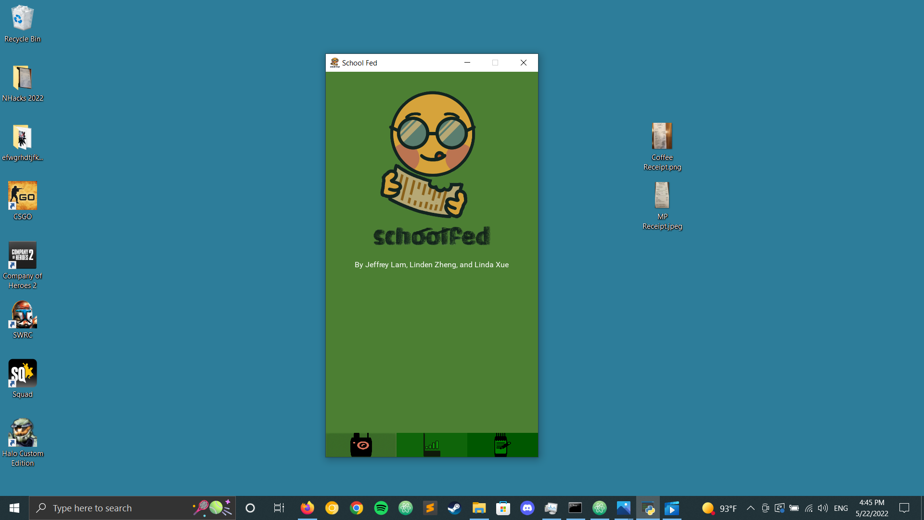Screen dimensions: 924x520
Task: Open Steam from the taskbar
Action: [454, 508]
